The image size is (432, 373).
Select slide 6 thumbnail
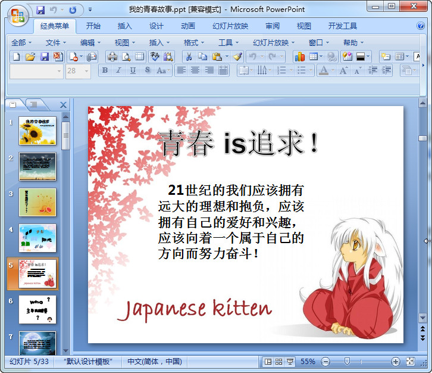37,310
